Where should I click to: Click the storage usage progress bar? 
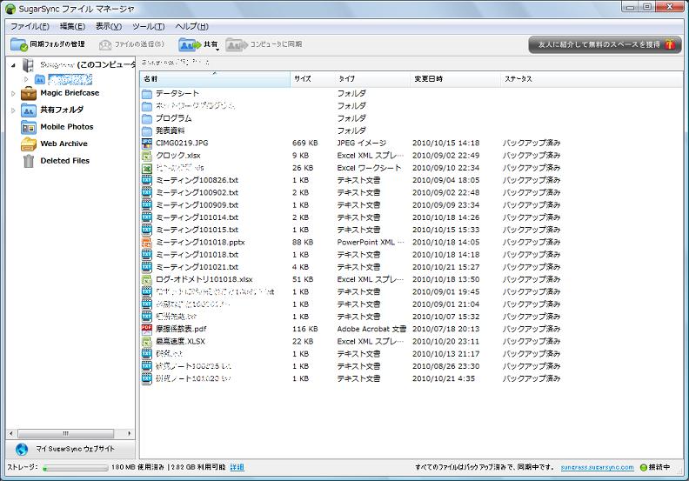[75, 468]
